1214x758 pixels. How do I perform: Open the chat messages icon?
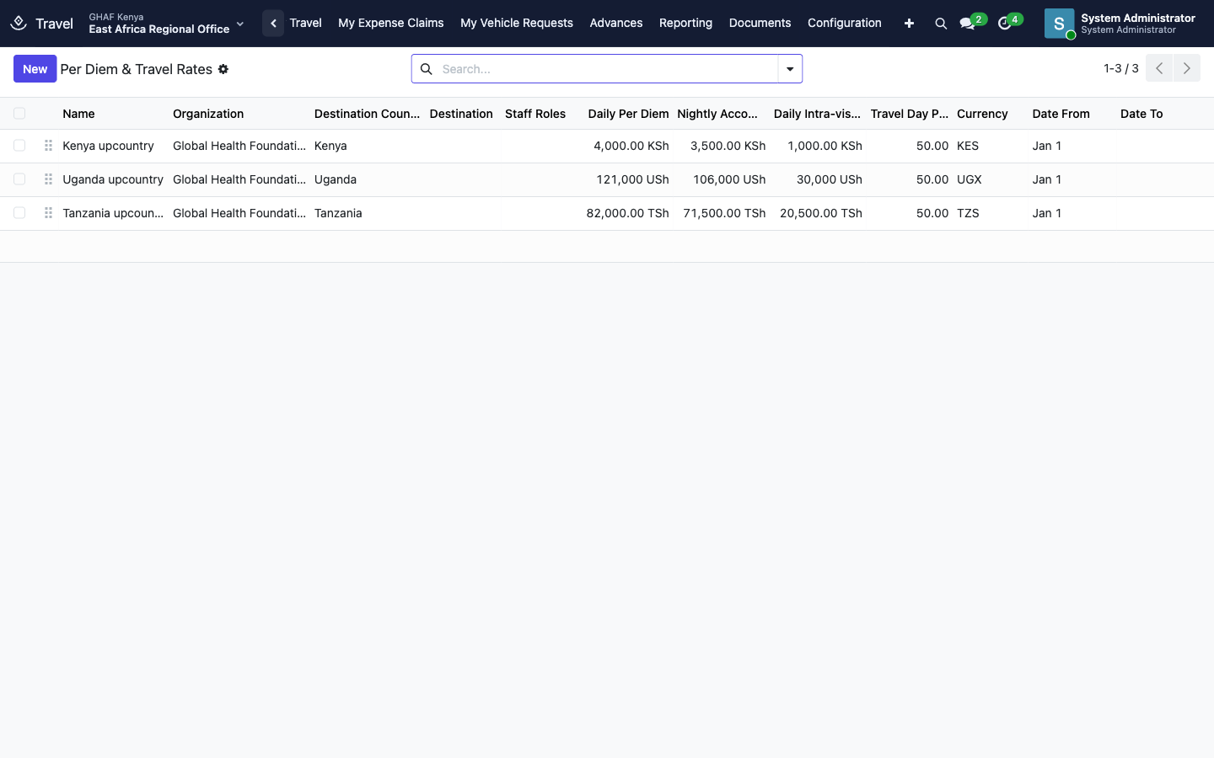(968, 24)
